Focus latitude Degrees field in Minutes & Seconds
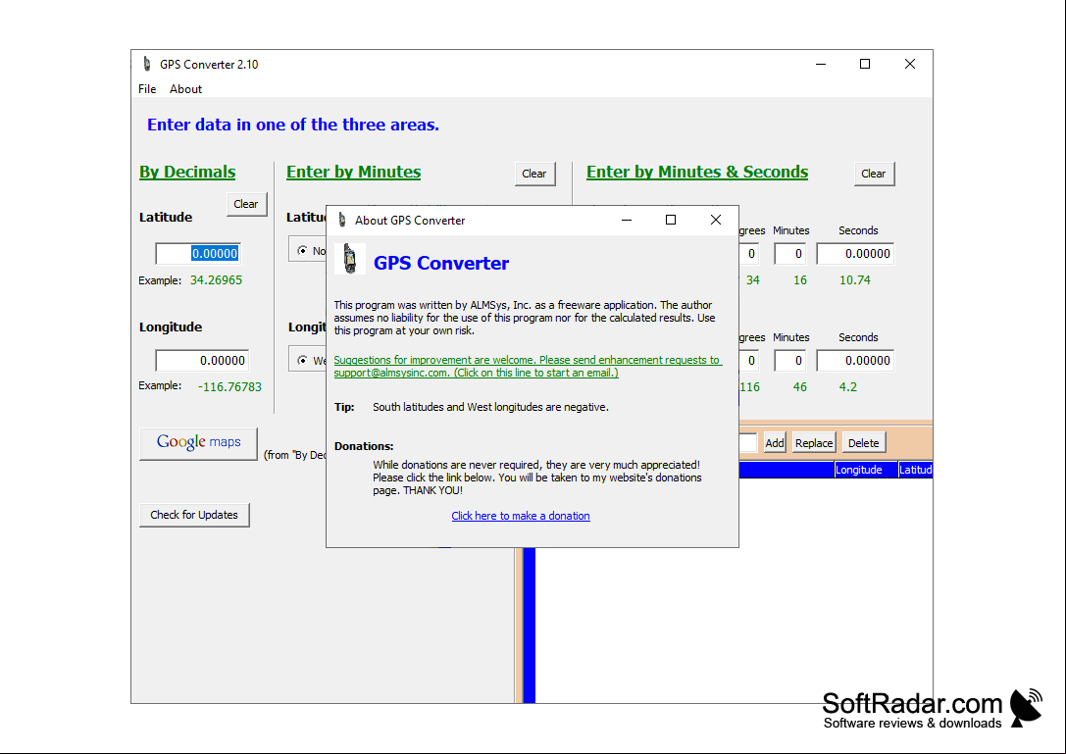The image size is (1066, 754). [x=749, y=254]
